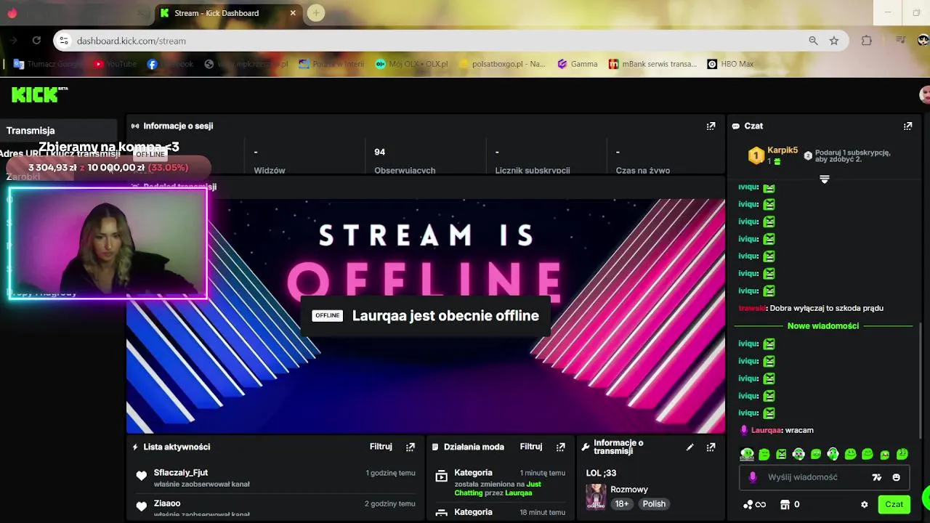Open the channel points infinity icon
Screen dimensions: 930x523
[x=754, y=504]
